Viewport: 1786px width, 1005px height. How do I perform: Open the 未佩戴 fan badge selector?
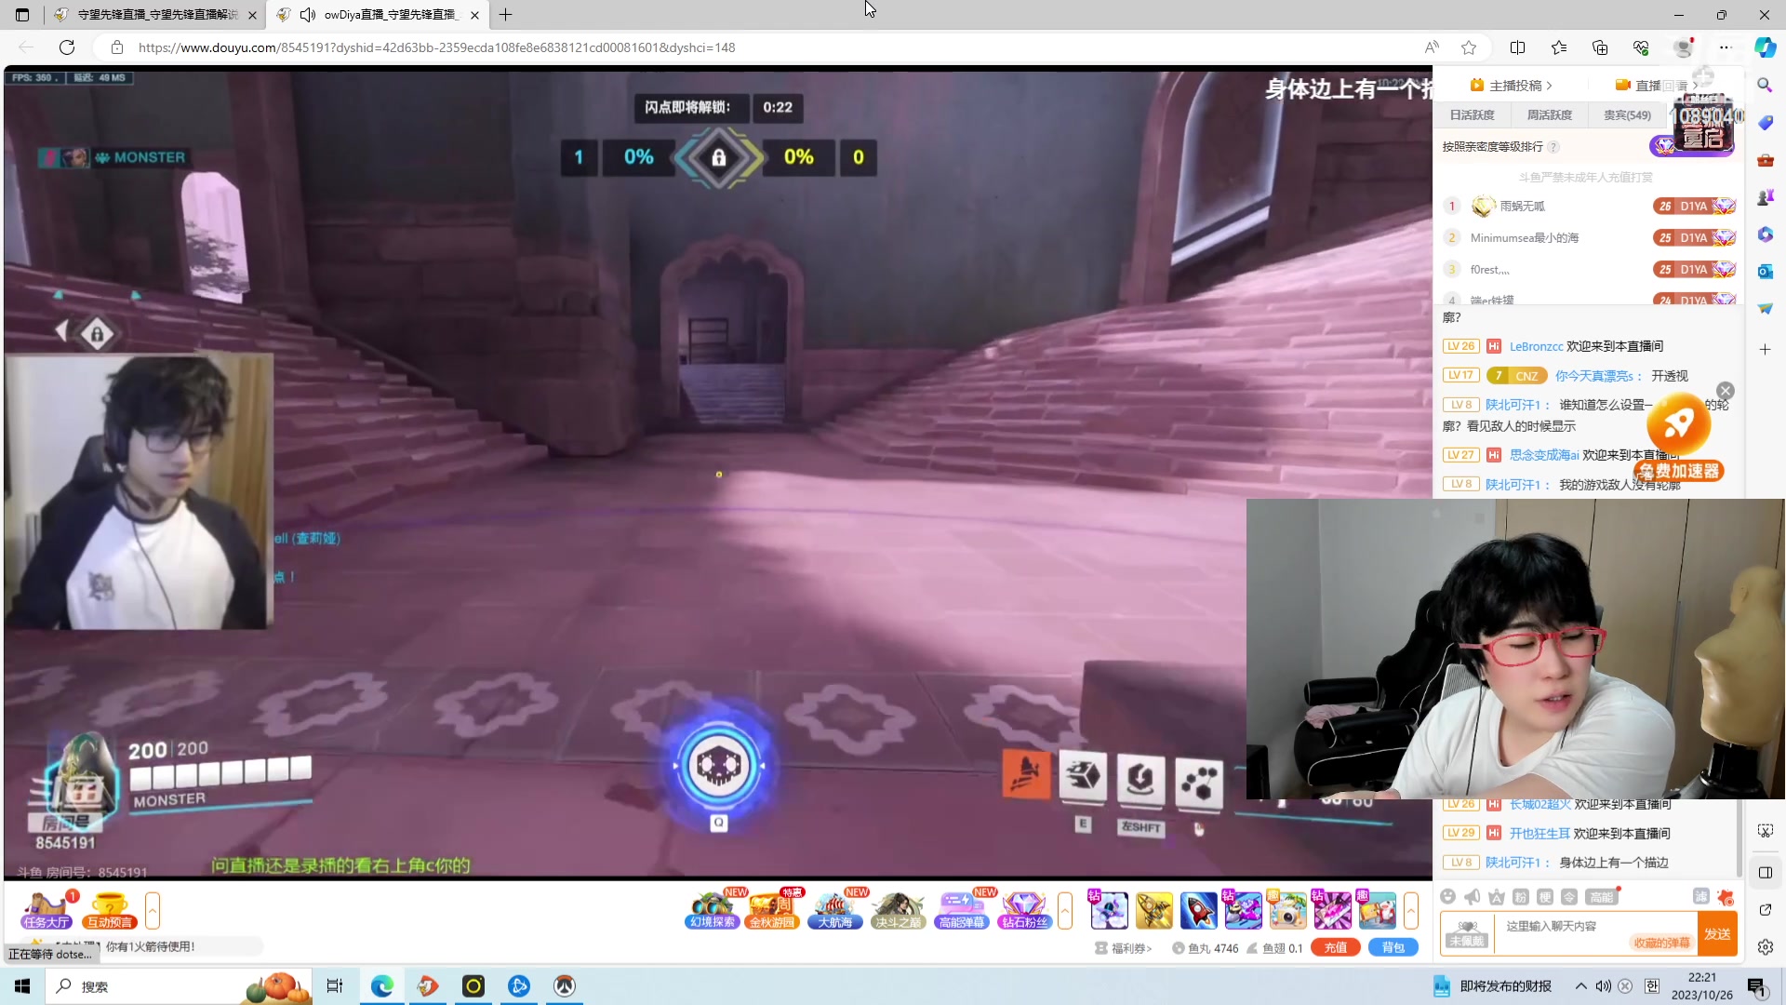(x=1467, y=934)
